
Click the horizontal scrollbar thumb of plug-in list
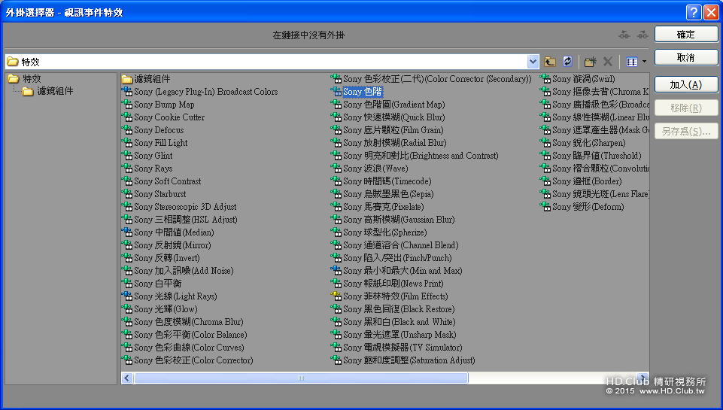(x=301, y=378)
